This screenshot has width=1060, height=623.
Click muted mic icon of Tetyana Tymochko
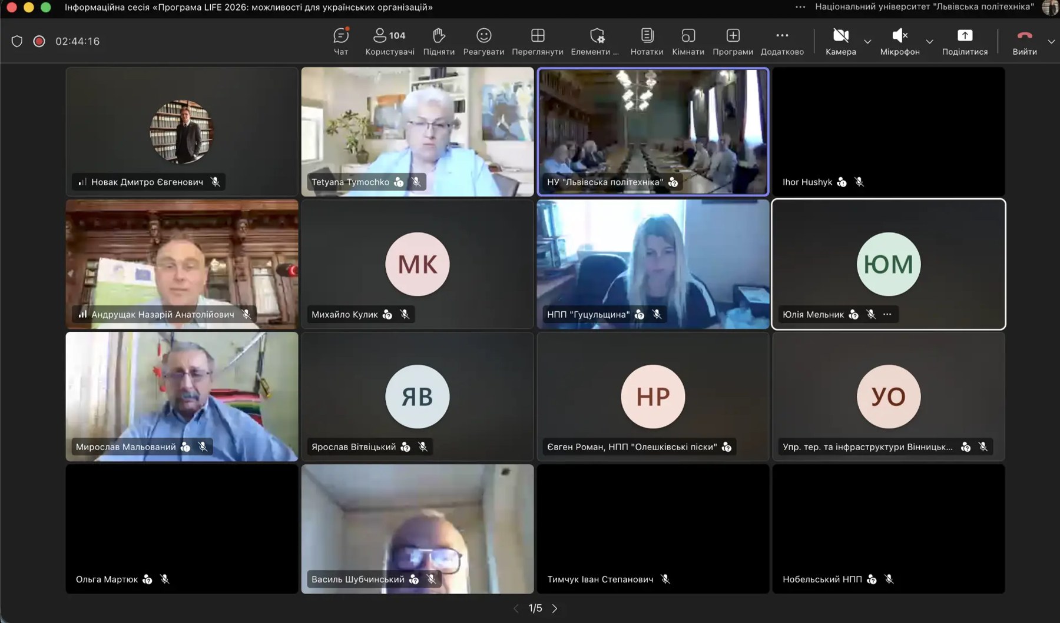click(416, 182)
